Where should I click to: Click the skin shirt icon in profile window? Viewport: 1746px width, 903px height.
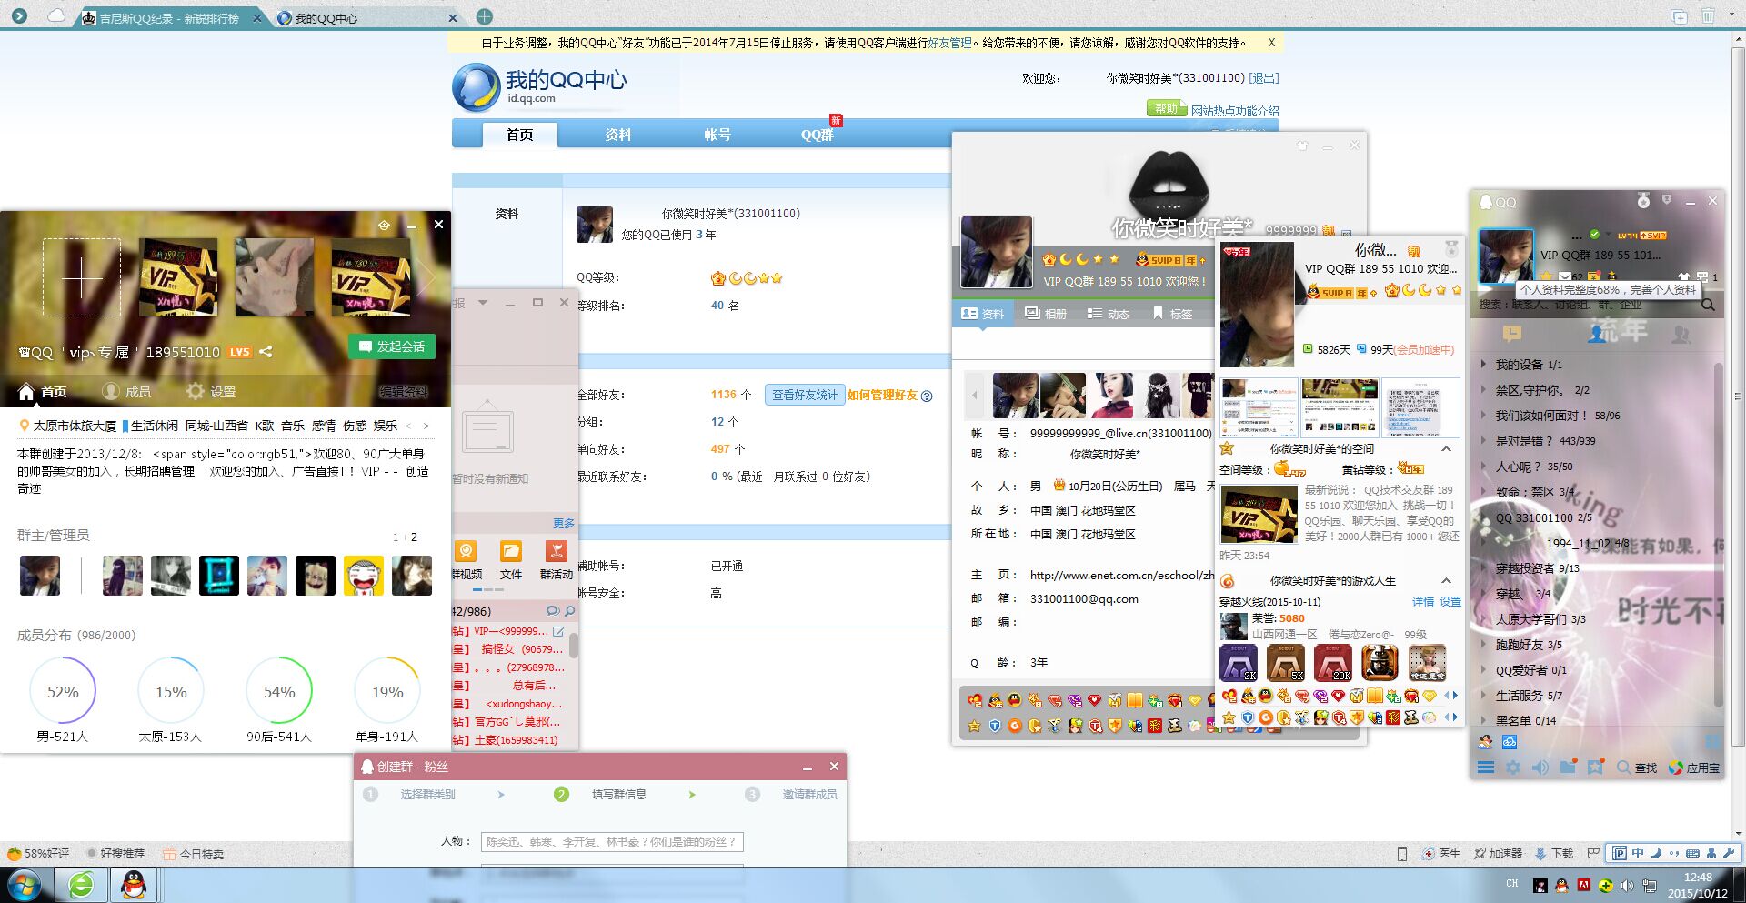[x=1302, y=145]
